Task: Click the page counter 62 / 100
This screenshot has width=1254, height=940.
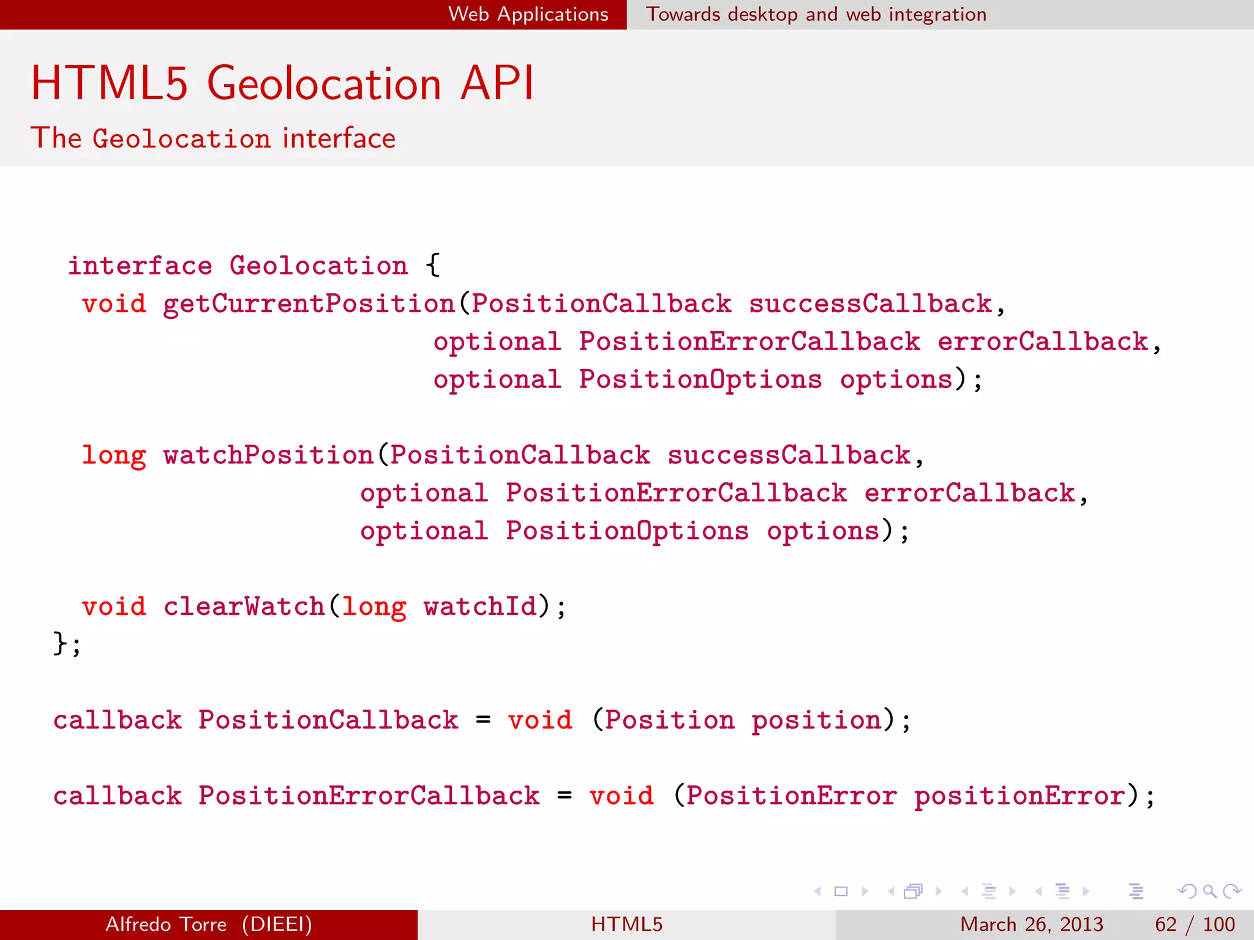Action: [1195, 924]
